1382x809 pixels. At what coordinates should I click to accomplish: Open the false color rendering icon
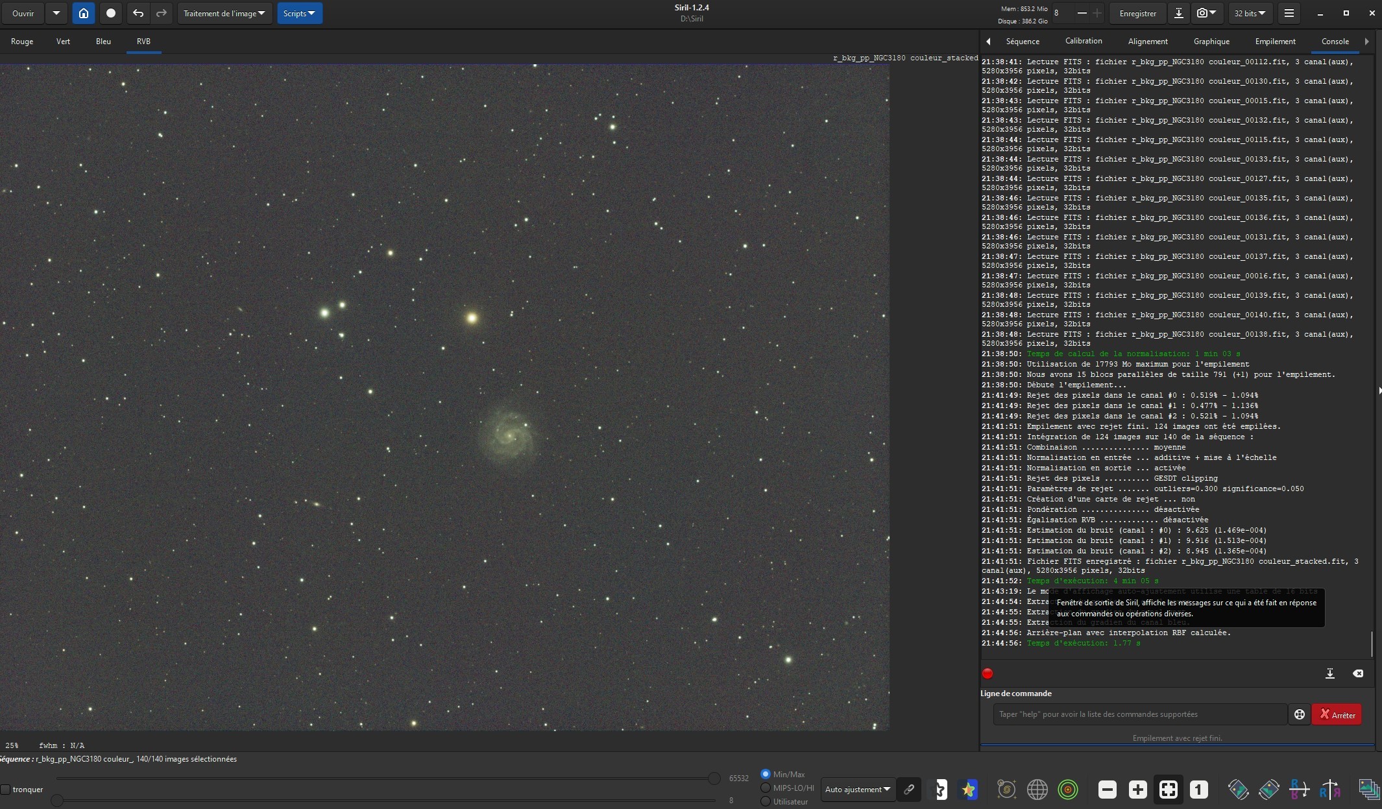[x=968, y=790]
